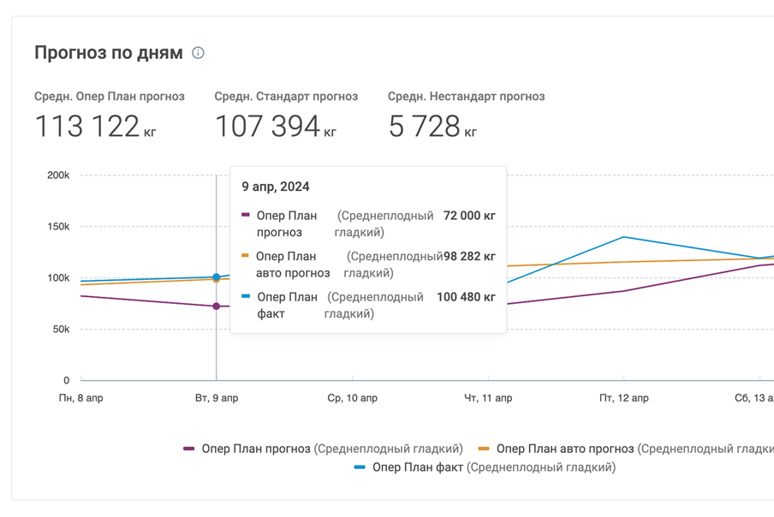
Task: Select the blue data point on 9 апр
Action: tap(216, 276)
